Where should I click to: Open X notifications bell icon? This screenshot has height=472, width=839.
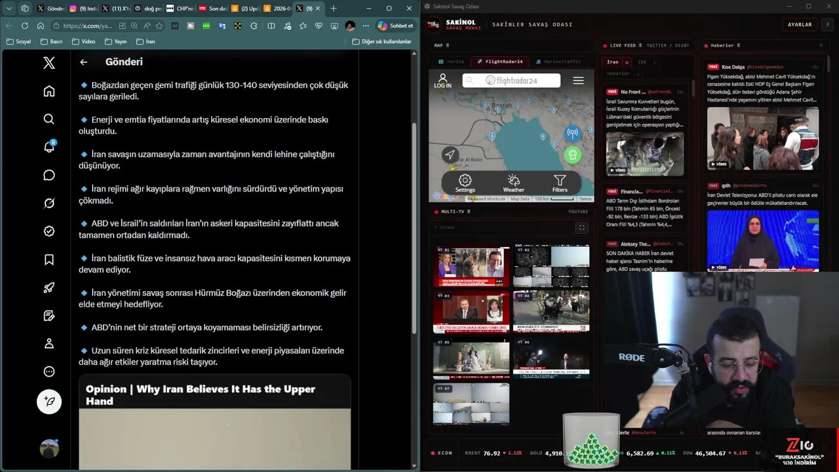click(x=49, y=147)
